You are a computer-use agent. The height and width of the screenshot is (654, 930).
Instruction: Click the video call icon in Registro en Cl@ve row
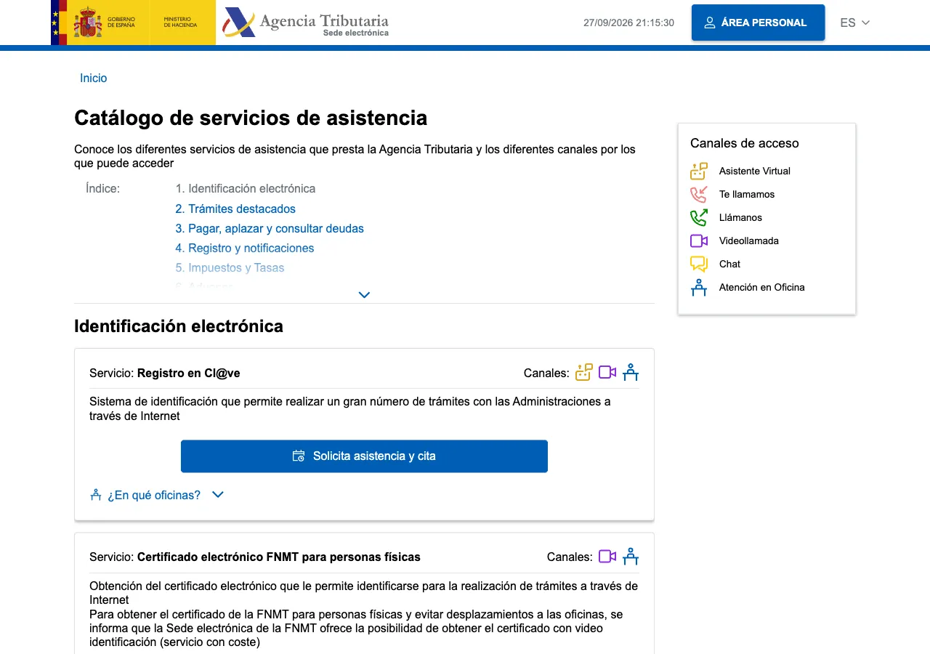pos(607,373)
